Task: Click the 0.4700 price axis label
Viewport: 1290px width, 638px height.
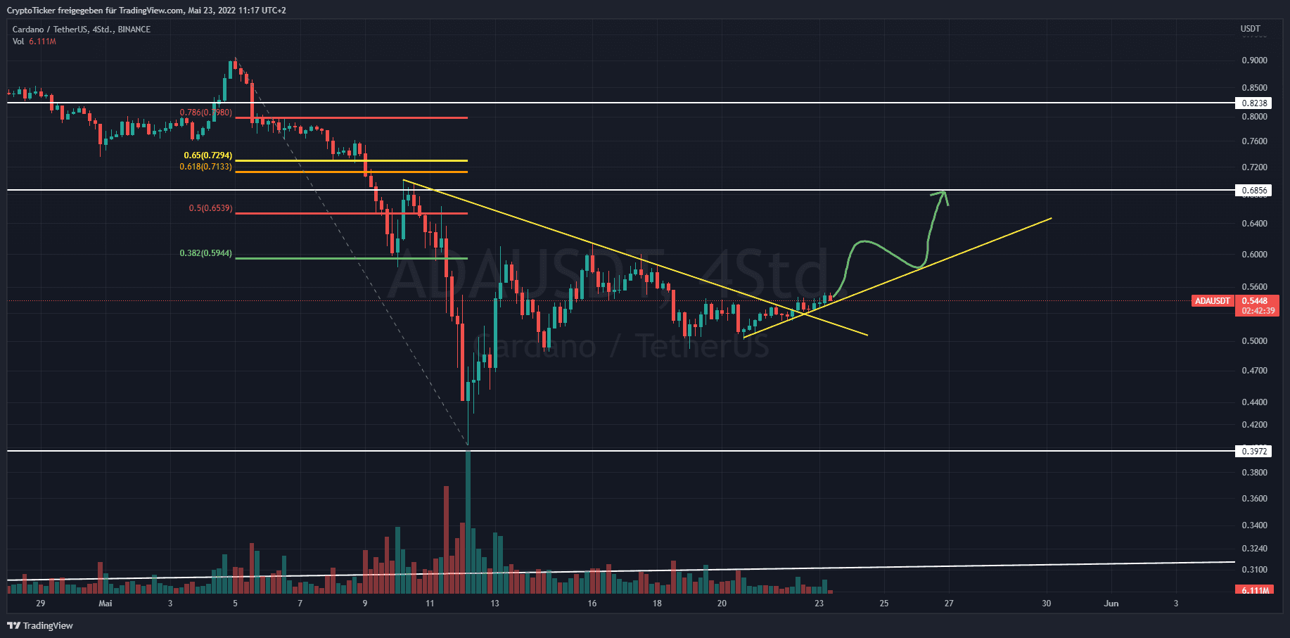Action: click(1254, 371)
